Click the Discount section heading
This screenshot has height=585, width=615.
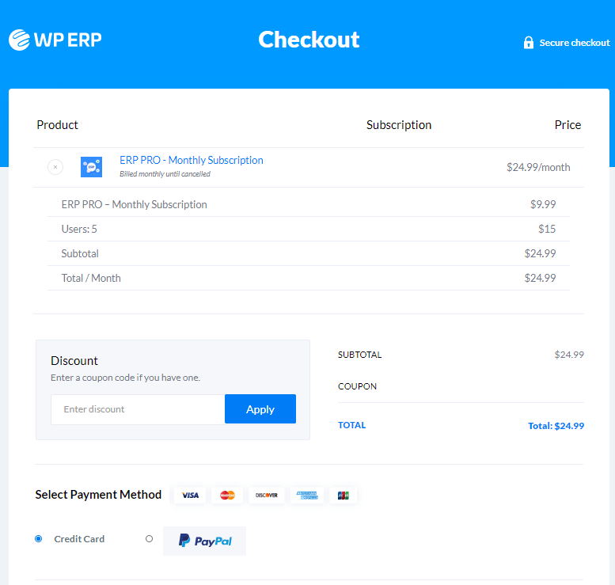click(x=74, y=360)
